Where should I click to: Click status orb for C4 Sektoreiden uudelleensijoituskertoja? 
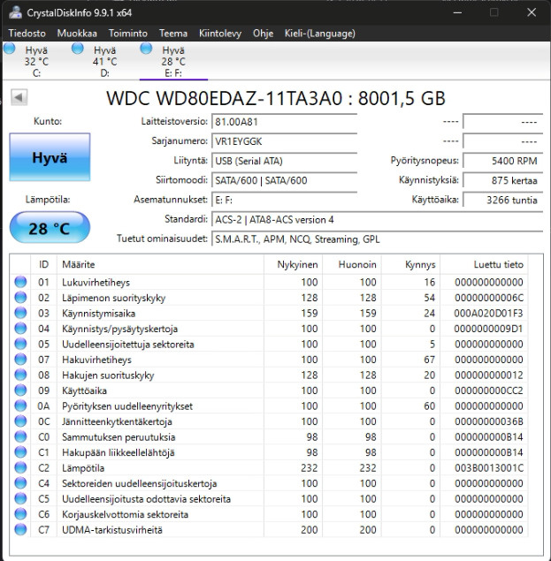click(x=20, y=483)
